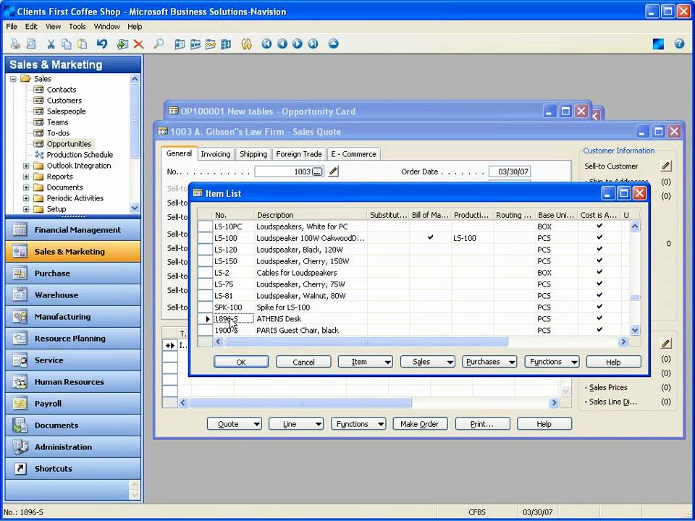Click Cancel in the Item List
Viewport: 695px width, 521px height.
click(x=303, y=362)
